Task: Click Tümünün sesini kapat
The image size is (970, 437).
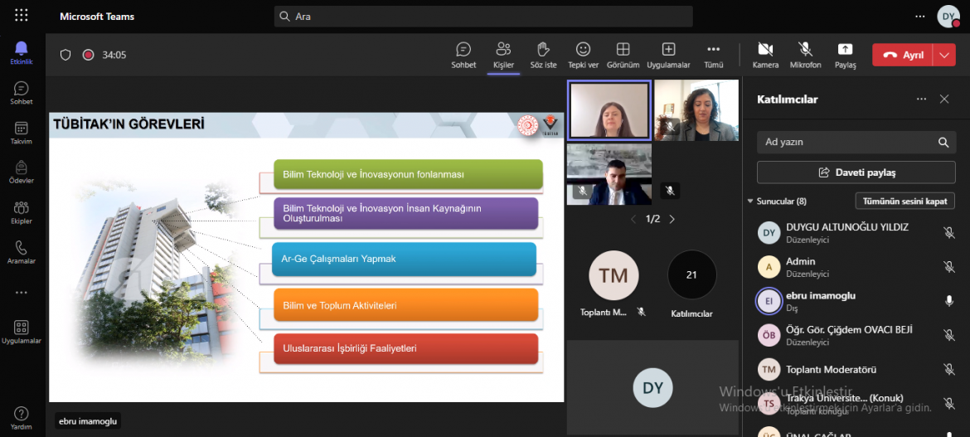Action: point(905,201)
